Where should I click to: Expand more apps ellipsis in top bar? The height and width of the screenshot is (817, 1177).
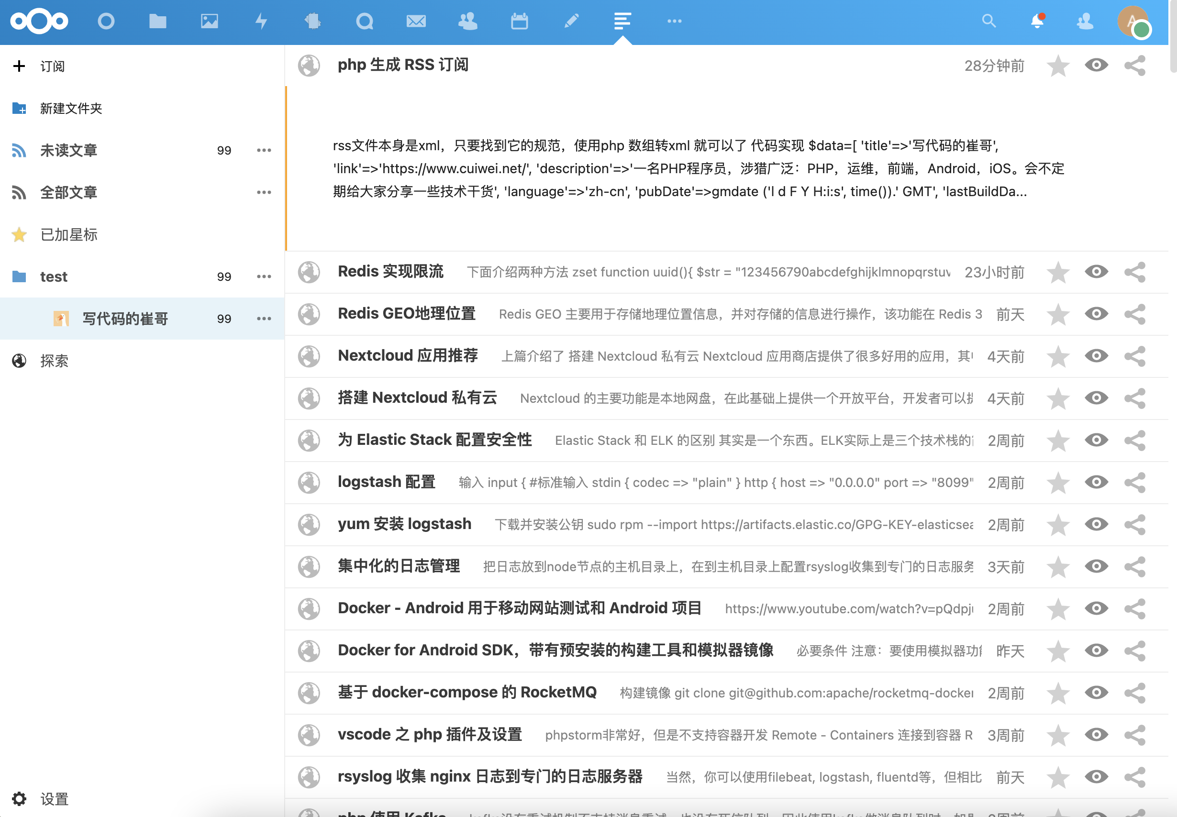[674, 21]
